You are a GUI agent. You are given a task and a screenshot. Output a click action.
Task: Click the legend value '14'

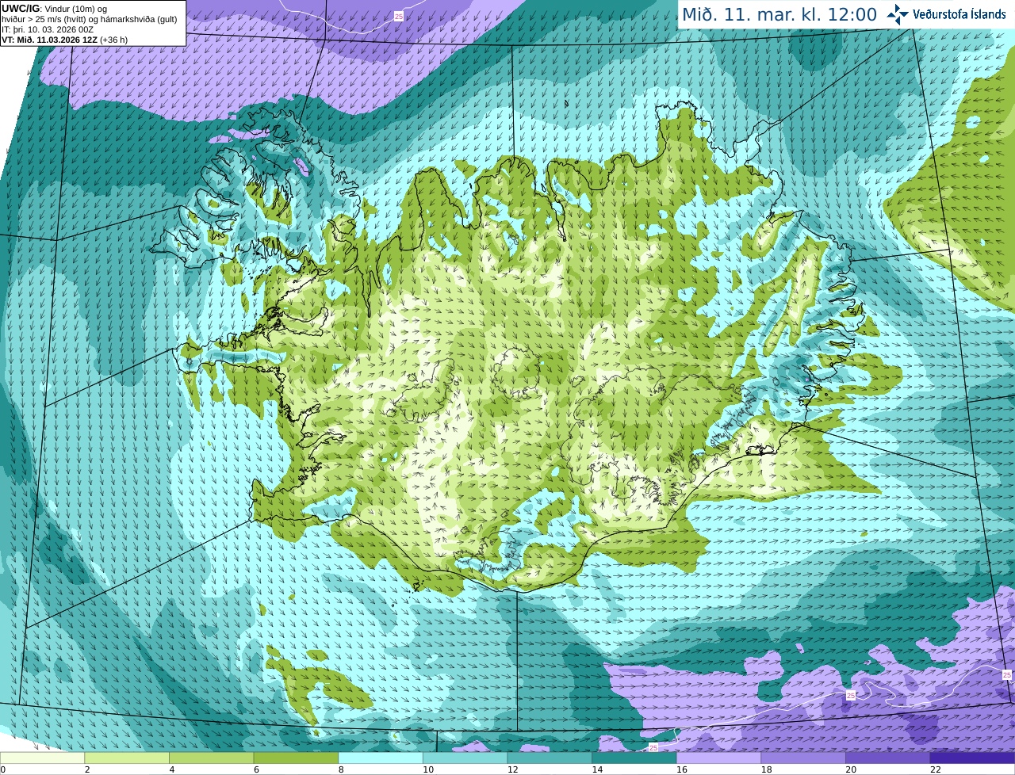click(x=597, y=769)
